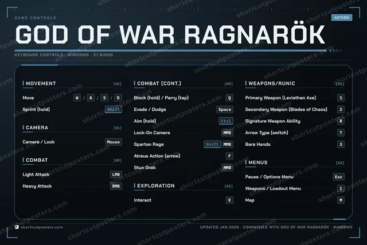Image resolution: width=367 pixels, height=245 pixels.
Task: Click the GOD OF WAR RAGNARÖK title
Action: pyautogui.click(x=170, y=33)
